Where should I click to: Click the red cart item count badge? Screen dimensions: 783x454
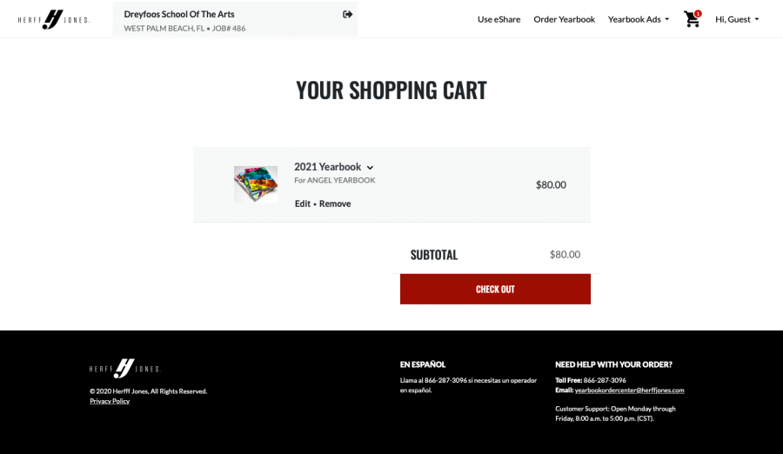click(x=698, y=14)
